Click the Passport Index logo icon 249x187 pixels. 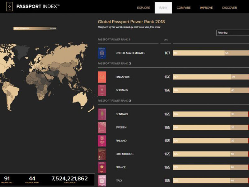pos(10,7)
